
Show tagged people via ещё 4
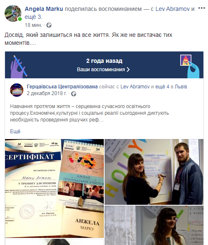pos(162,86)
